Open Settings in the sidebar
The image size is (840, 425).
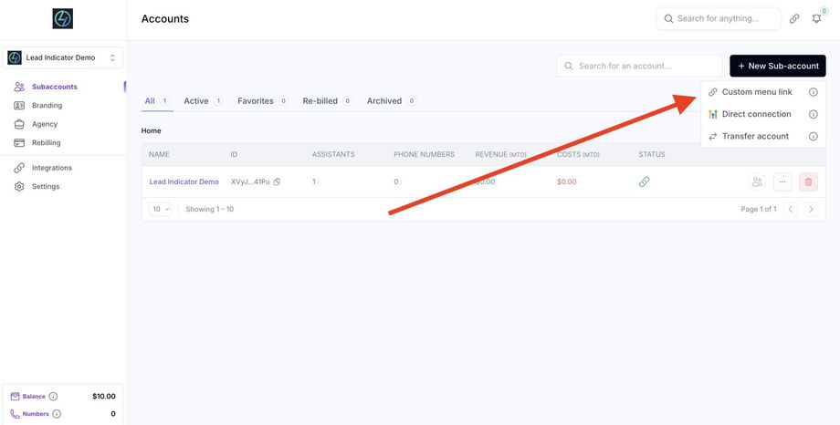click(46, 187)
